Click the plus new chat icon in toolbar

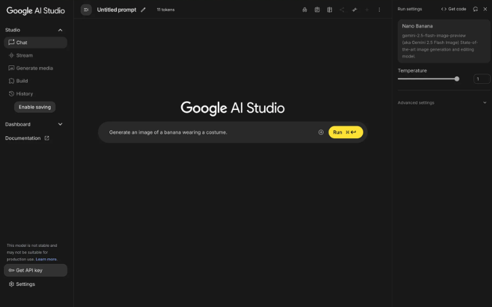(367, 10)
